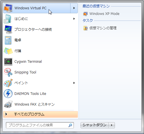
Task: Click the Windows FAX とスキャン fax icon
Action: (8, 104)
